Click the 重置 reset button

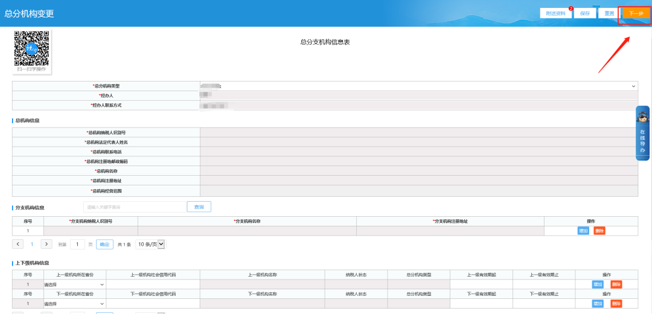coord(609,13)
